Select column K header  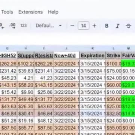pos(93,48)
